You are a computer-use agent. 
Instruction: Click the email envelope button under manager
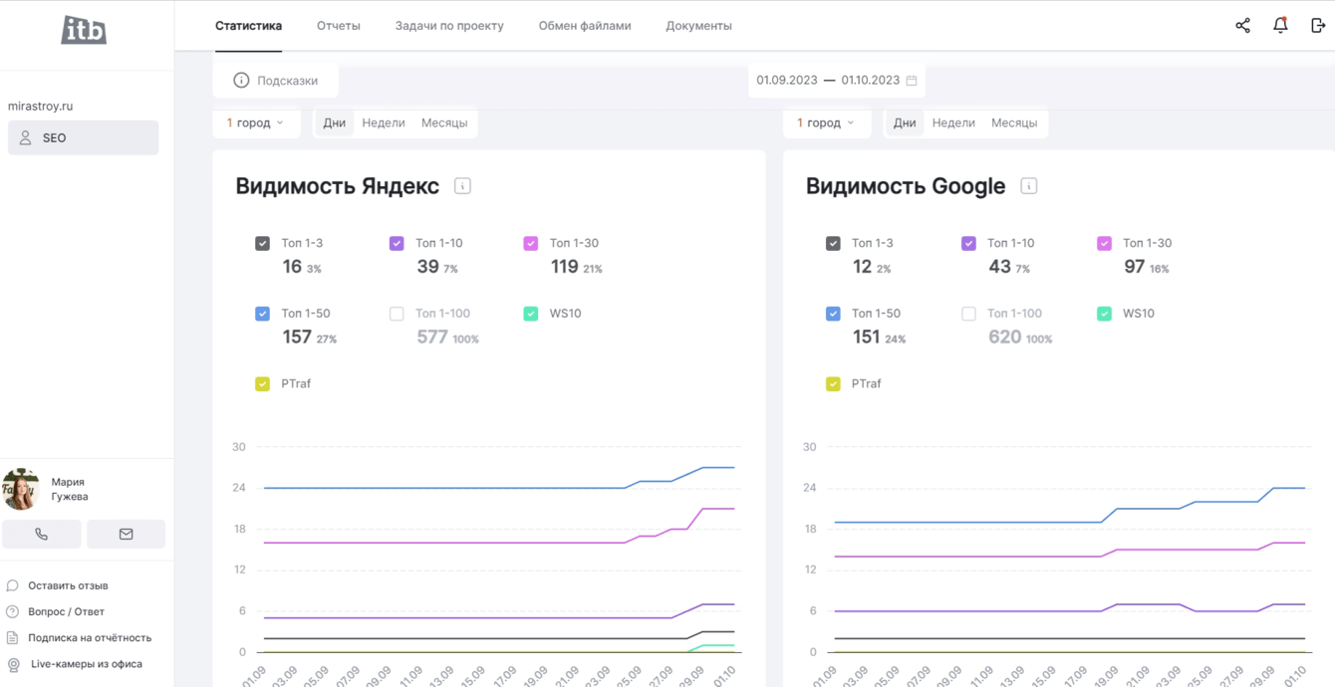126,535
